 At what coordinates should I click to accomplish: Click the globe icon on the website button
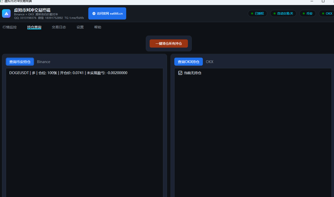[94, 14]
